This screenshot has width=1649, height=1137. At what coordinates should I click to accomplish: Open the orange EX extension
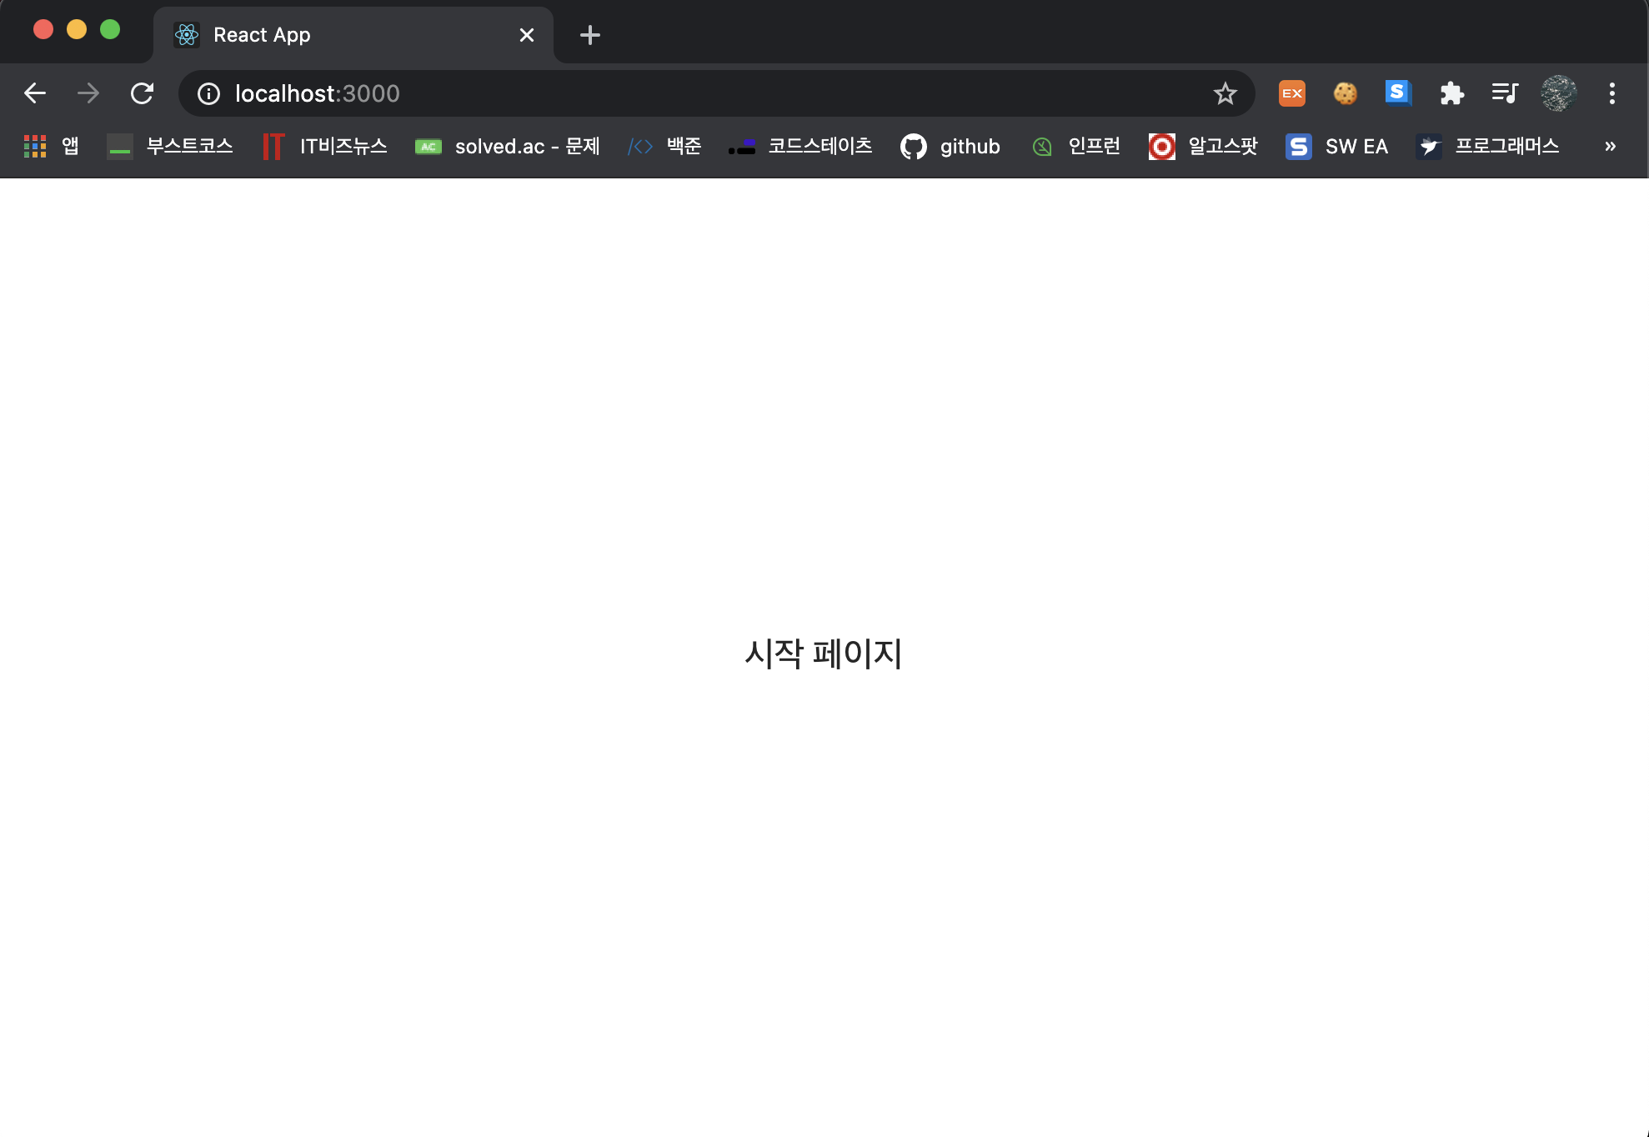tap(1291, 93)
